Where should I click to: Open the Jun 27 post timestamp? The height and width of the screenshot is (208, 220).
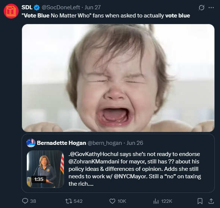coord(92,7)
